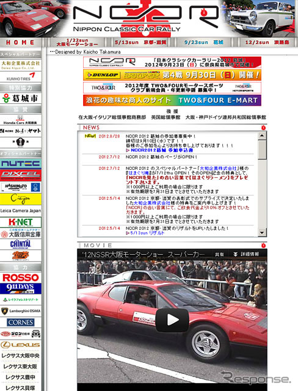This screenshot has width=298, height=391.
Task: Open the Leica Camera Japan link
Action: click(x=21, y=210)
